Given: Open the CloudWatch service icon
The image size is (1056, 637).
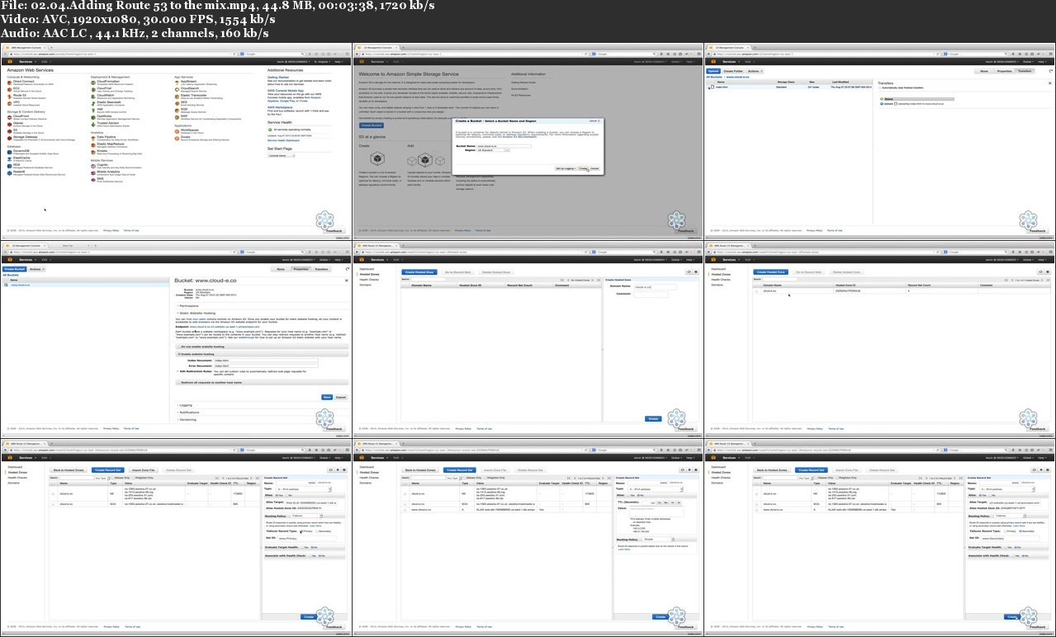Looking at the screenshot, I should click(x=93, y=97).
